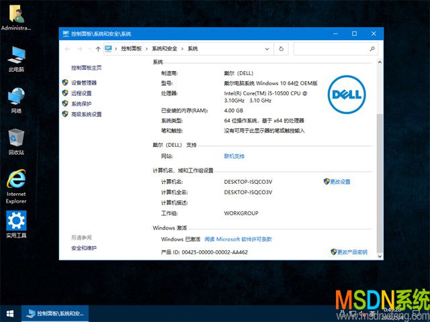Click shield icon beside 高级系统设置
This screenshot has width=430, height=322.
[x=65, y=113]
